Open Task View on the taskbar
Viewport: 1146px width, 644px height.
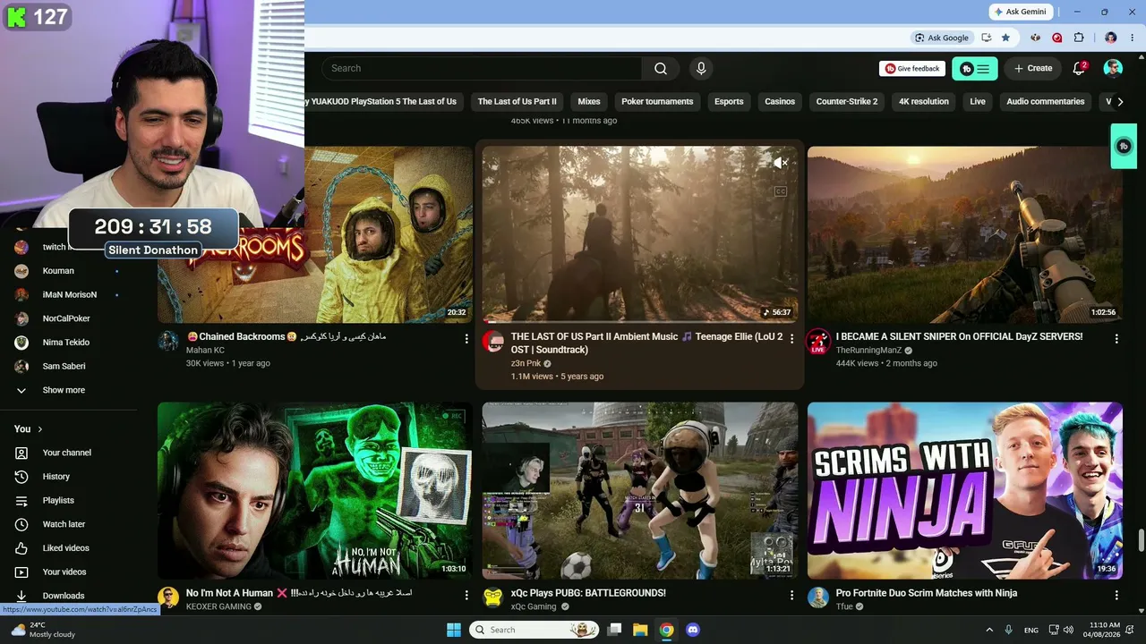[x=614, y=630]
